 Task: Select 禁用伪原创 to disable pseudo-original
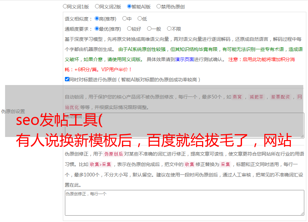pos(159,6)
